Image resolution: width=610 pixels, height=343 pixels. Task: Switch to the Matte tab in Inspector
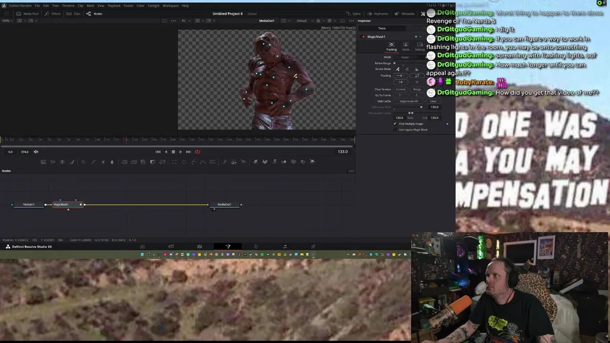coord(406,47)
